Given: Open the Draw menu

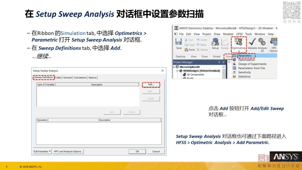Looking at the screenshot, I should (x=217, y=34).
